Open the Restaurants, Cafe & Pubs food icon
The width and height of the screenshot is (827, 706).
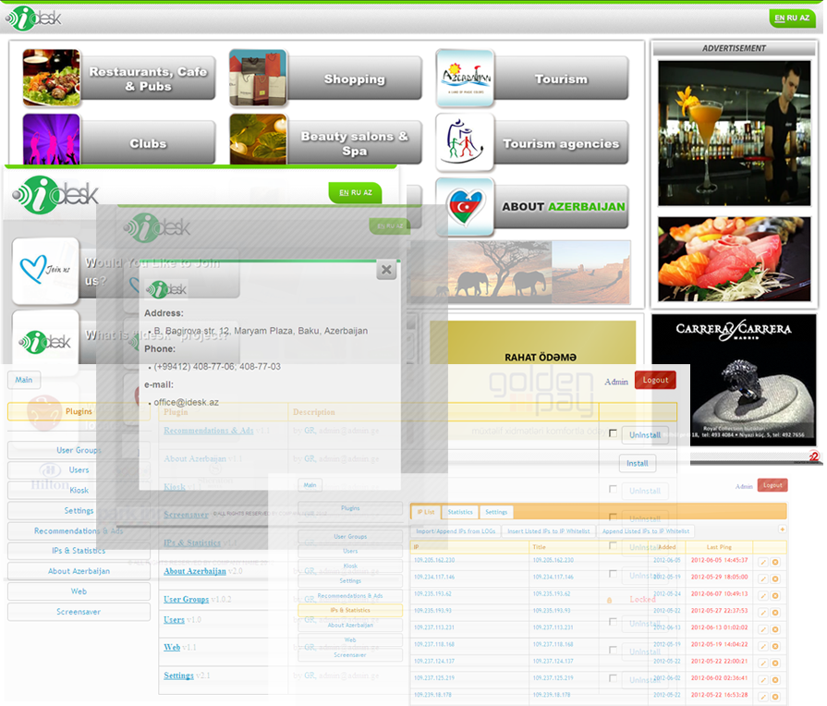click(x=51, y=78)
